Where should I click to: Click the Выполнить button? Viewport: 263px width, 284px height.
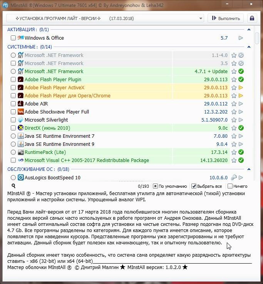tap(226, 18)
